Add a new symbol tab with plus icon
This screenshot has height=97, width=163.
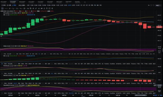pos(85,2)
